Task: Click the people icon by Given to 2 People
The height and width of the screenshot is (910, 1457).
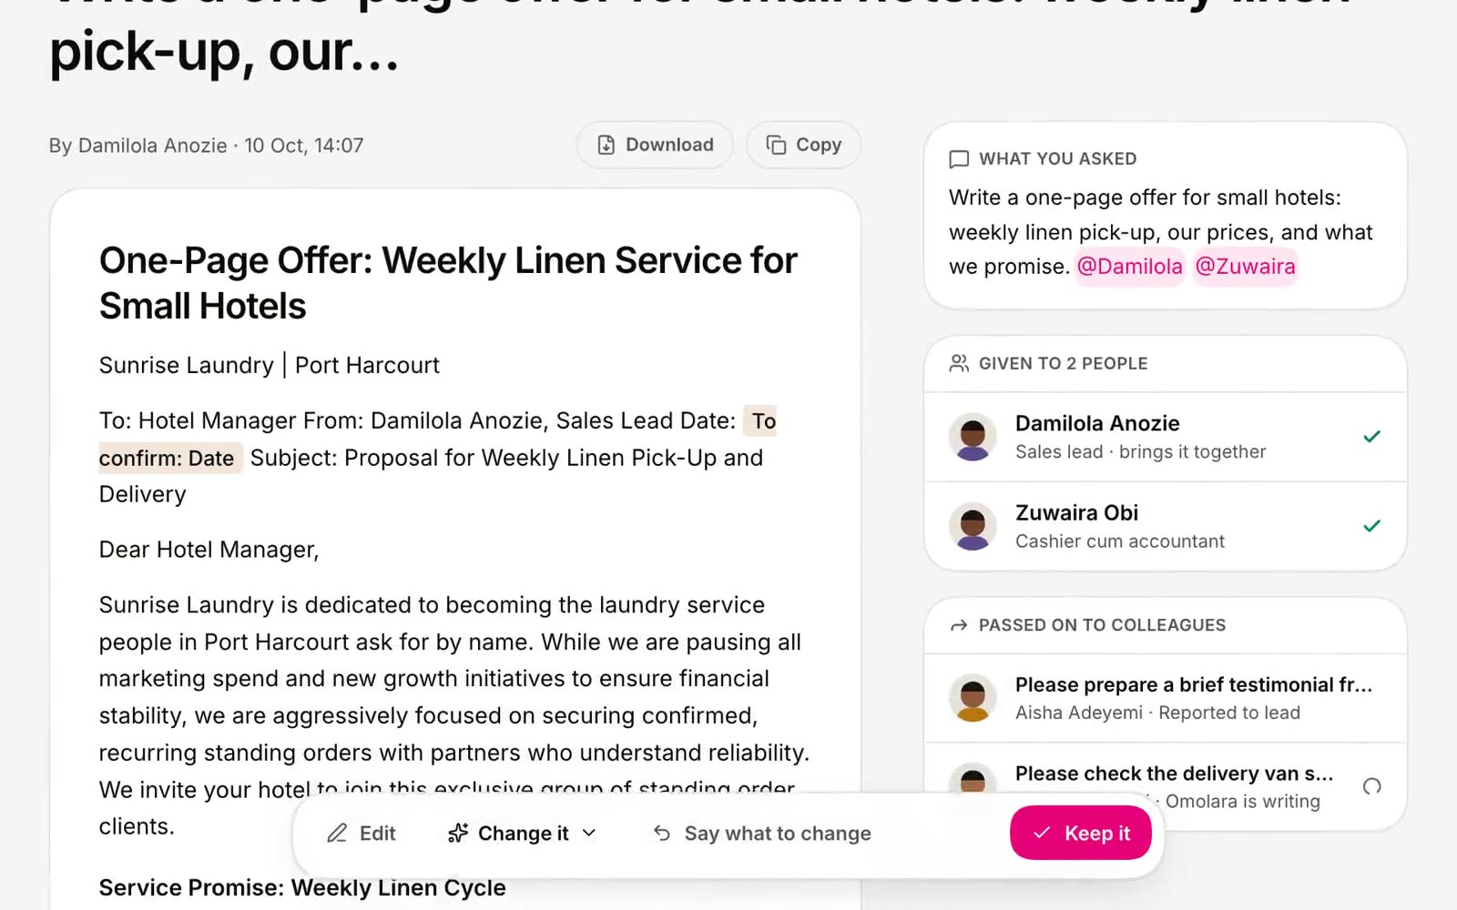Action: (959, 363)
